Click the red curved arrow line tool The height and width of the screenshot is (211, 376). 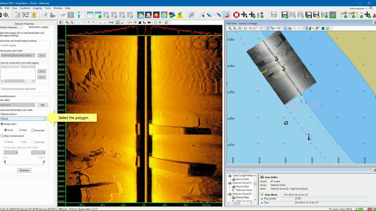[226, 15]
